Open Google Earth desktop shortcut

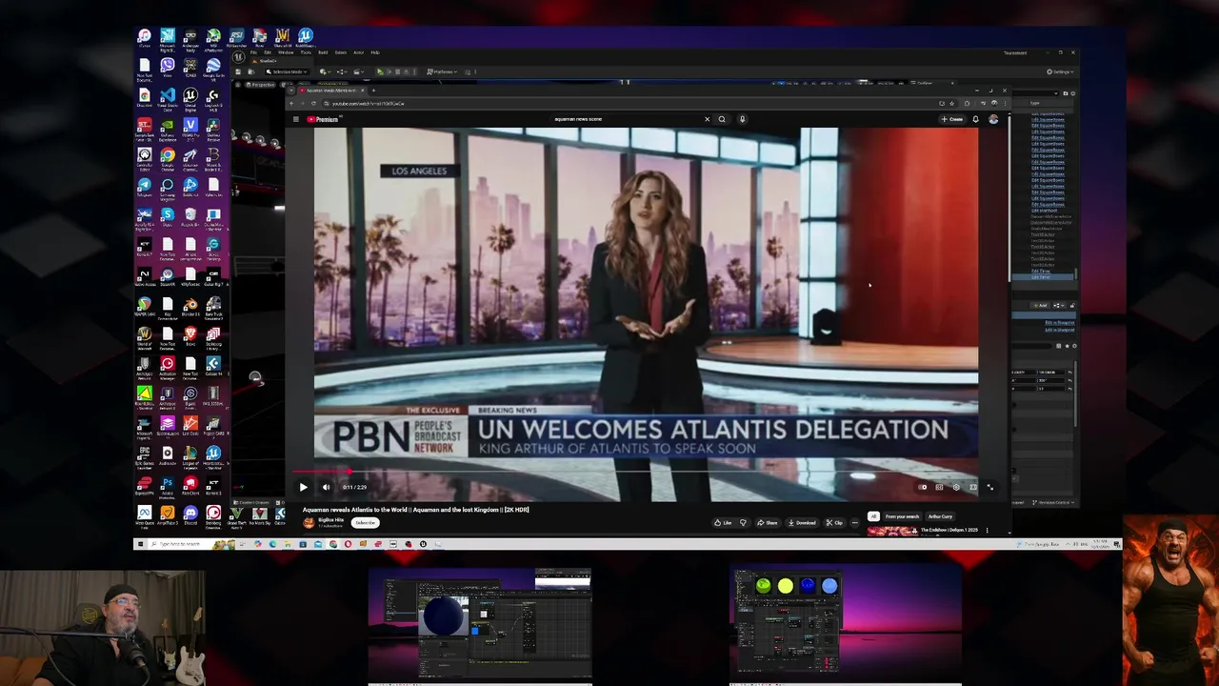click(213, 70)
